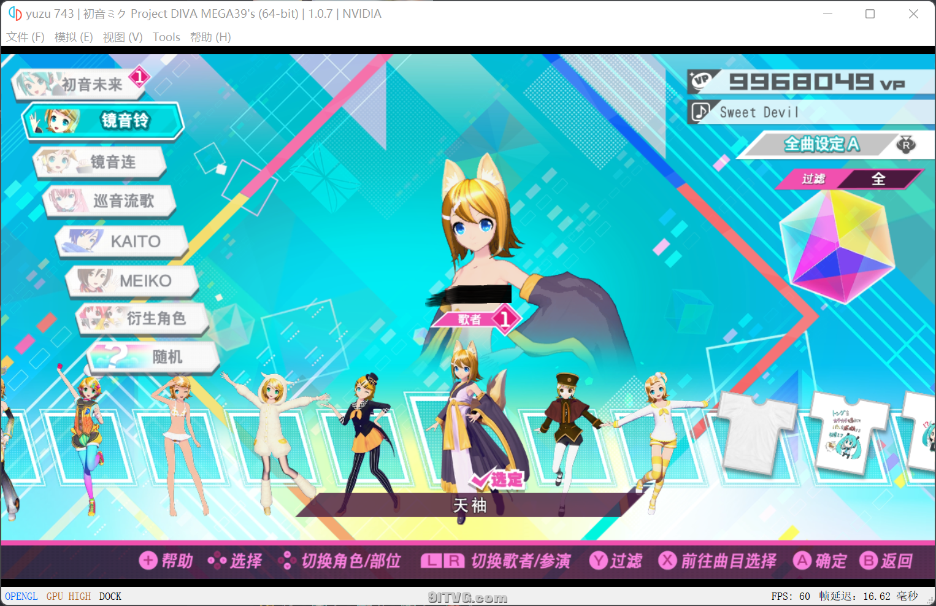Screen dimensions: 936x606
Task: Pick the white top yellow shorts outfit
Action: 659,442
